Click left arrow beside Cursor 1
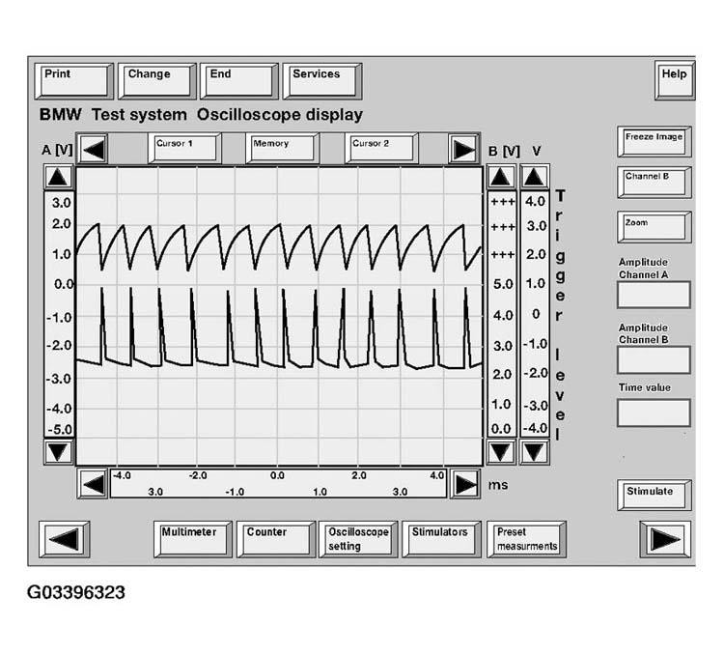Viewport: 724px width, 655px height. click(94, 150)
